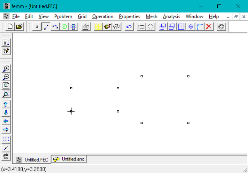248x173 pixels.
Task: Click the Copy selected objects icon
Action: (x=172, y=27)
